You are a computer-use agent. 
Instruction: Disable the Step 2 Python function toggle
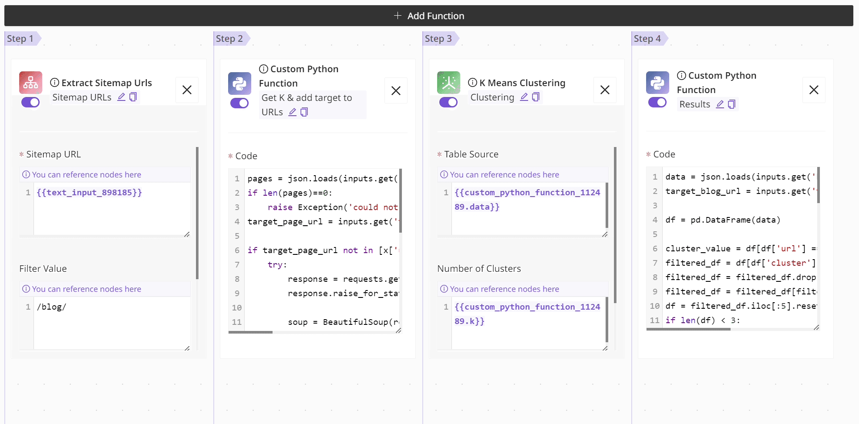[239, 103]
